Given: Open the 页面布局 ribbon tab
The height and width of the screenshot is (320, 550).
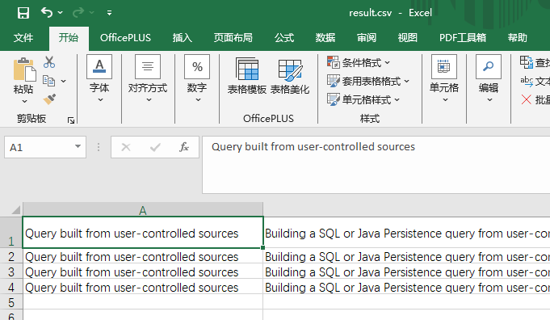Looking at the screenshot, I should (233, 37).
